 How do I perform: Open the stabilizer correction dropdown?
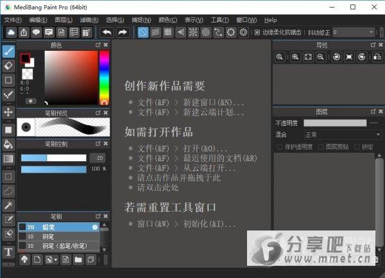tap(354, 32)
